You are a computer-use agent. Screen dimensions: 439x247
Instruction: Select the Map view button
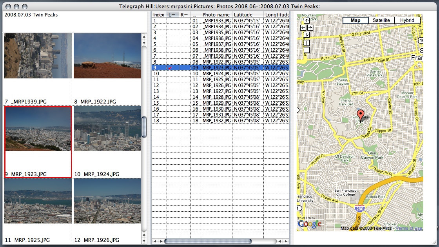(x=356, y=20)
